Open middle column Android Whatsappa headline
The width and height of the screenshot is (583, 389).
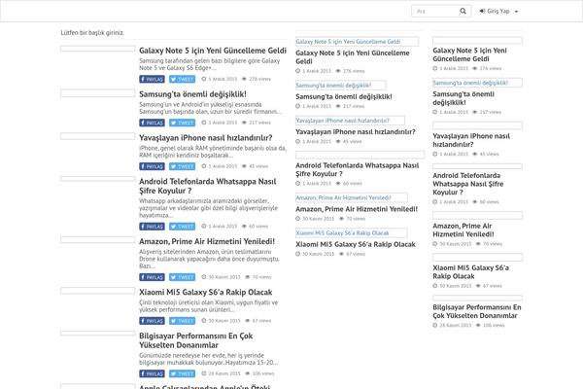(x=358, y=169)
